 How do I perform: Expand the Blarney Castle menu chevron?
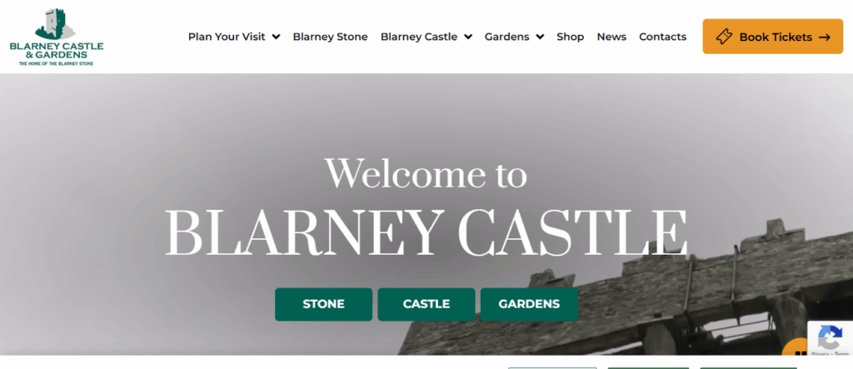(468, 37)
